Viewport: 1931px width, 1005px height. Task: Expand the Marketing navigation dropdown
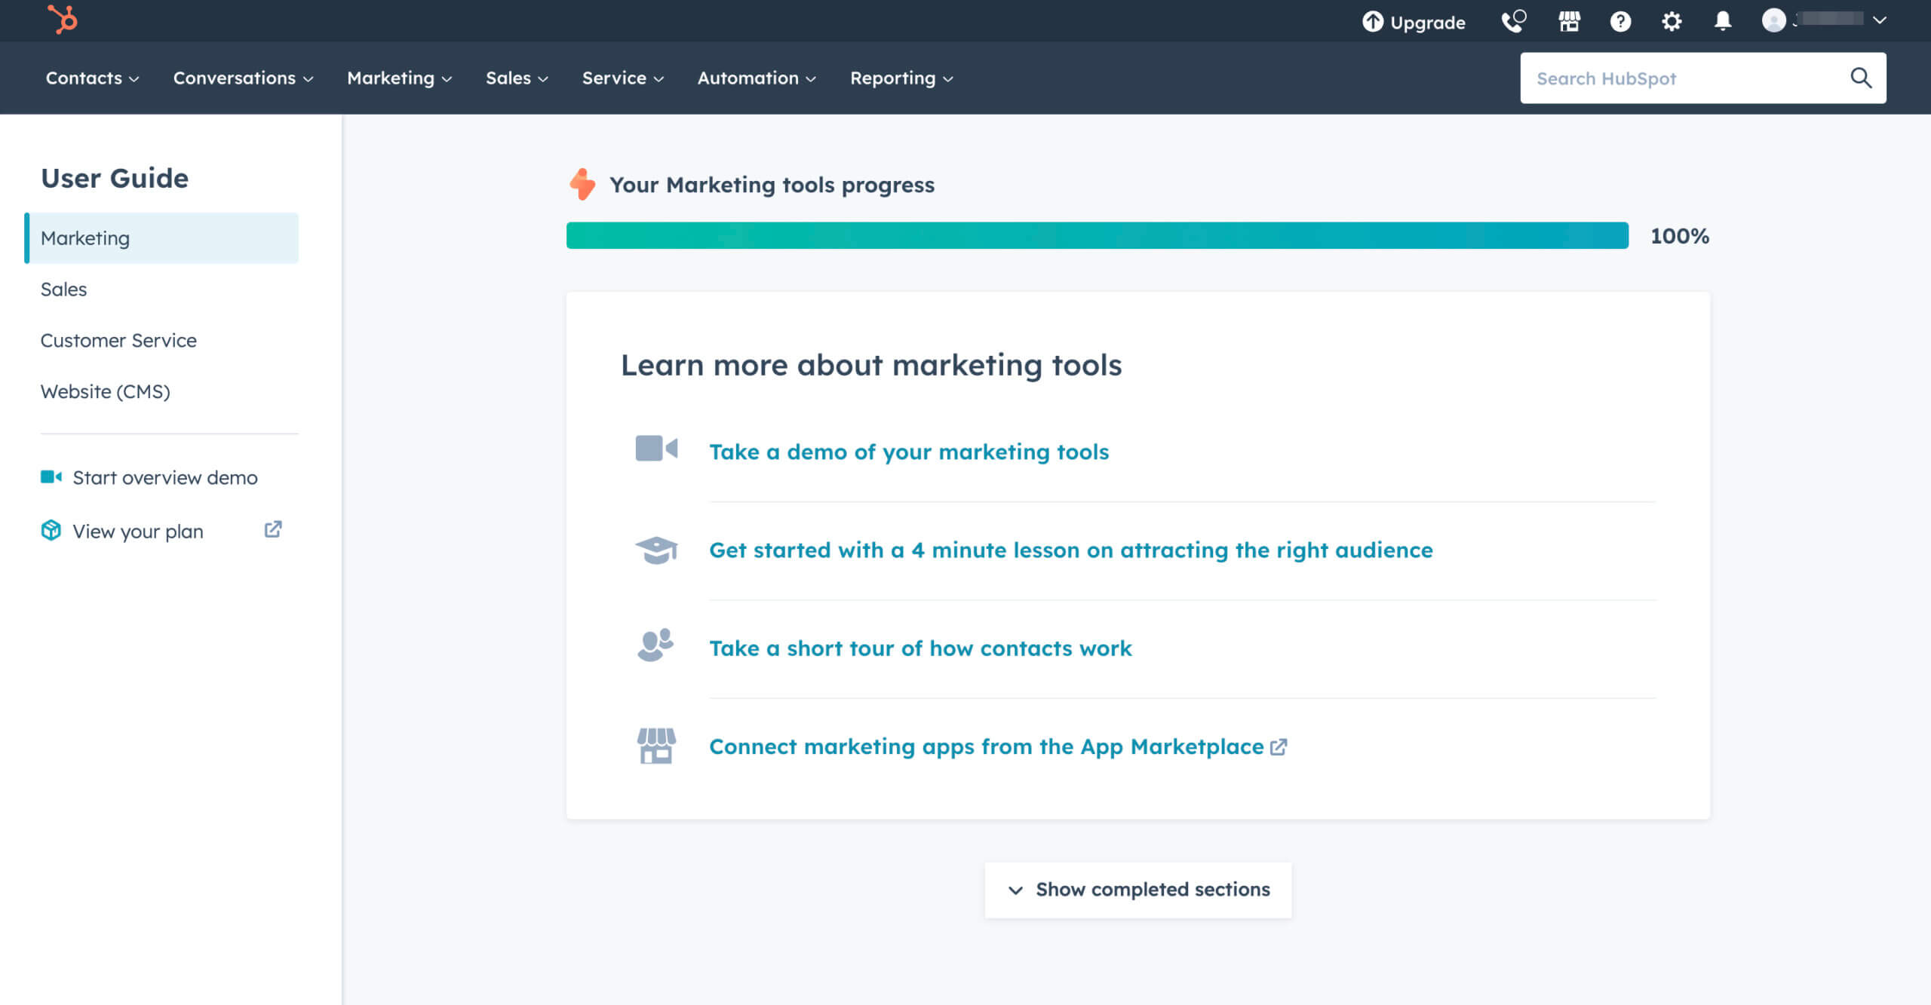[x=398, y=78]
